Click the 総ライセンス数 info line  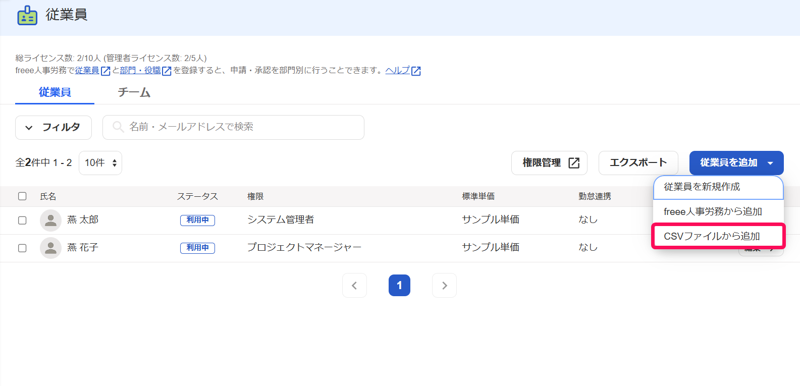pyautogui.click(x=111, y=58)
